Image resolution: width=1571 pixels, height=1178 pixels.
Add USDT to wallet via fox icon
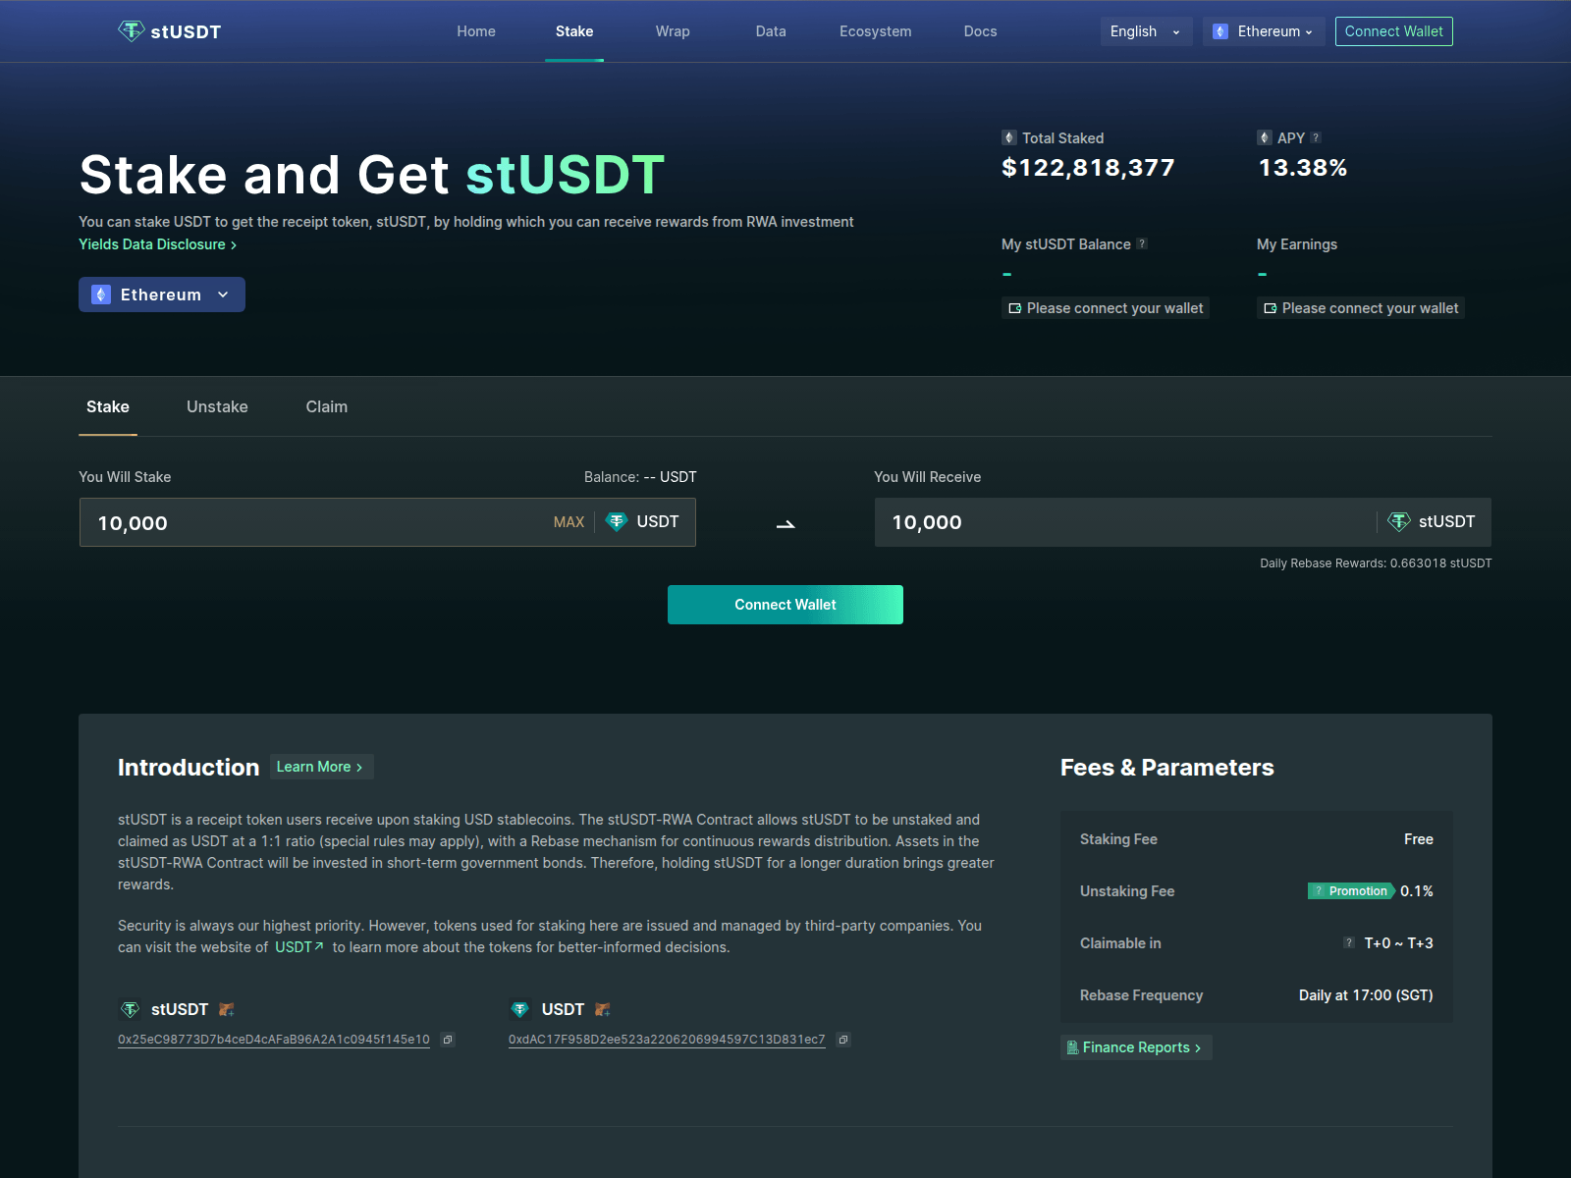point(603,1009)
